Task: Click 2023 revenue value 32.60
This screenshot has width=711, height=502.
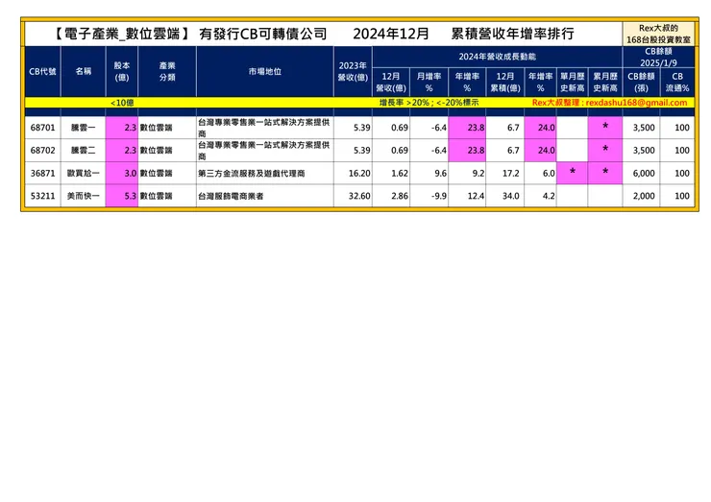Action: point(359,196)
